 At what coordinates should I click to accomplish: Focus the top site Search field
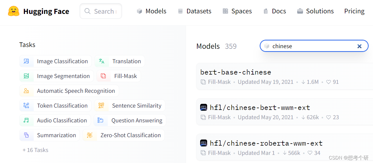pyautogui.click(x=101, y=11)
